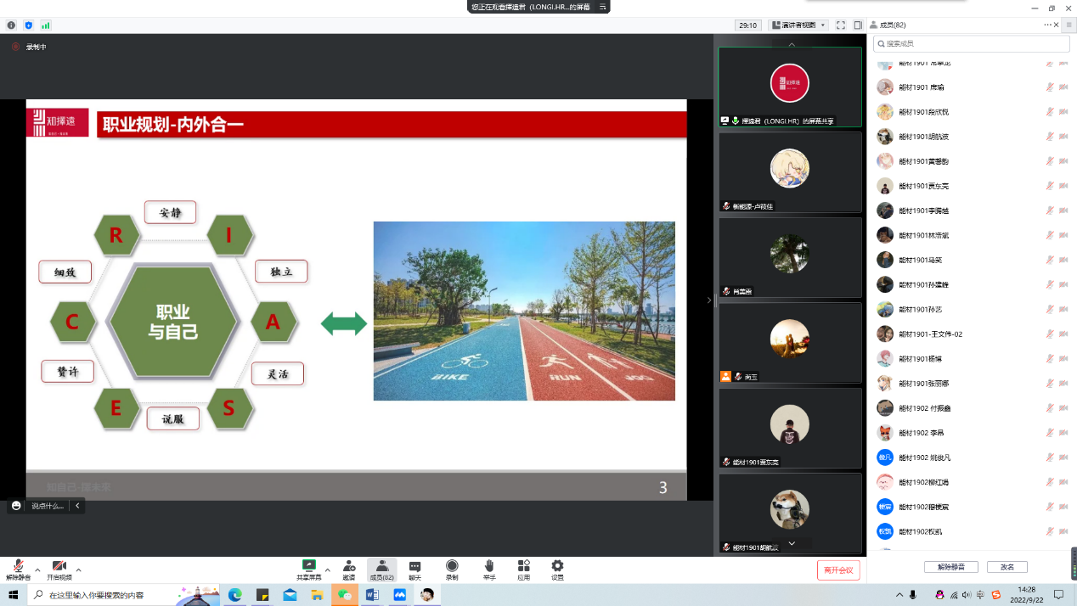Open the 应用 (Apps) icon
The height and width of the screenshot is (606, 1077).
(523, 569)
